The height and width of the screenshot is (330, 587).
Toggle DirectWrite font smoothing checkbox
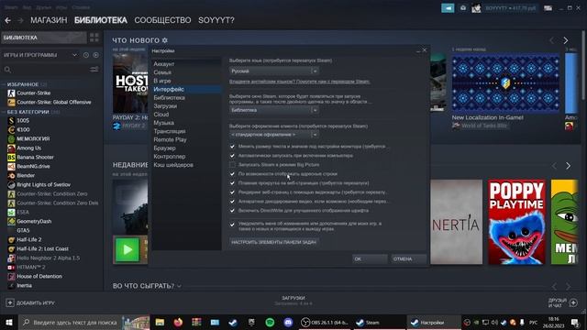tap(232, 210)
